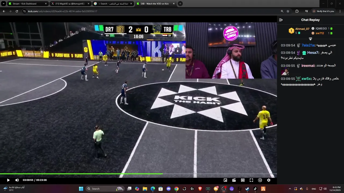Click chat username xw5x
344x193 pixels.
click(x=306, y=79)
